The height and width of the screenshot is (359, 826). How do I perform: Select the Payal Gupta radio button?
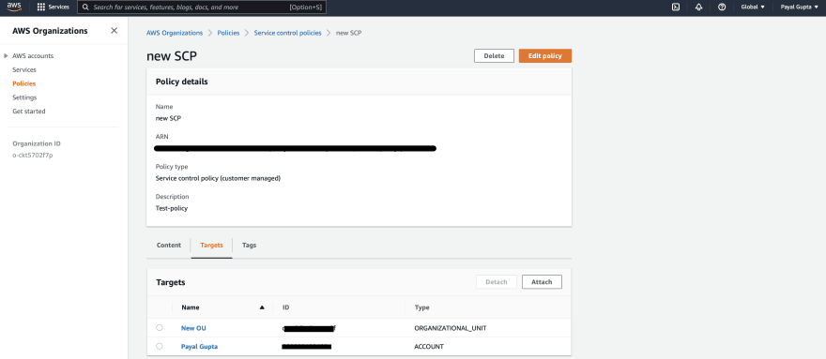coord(159,347)
